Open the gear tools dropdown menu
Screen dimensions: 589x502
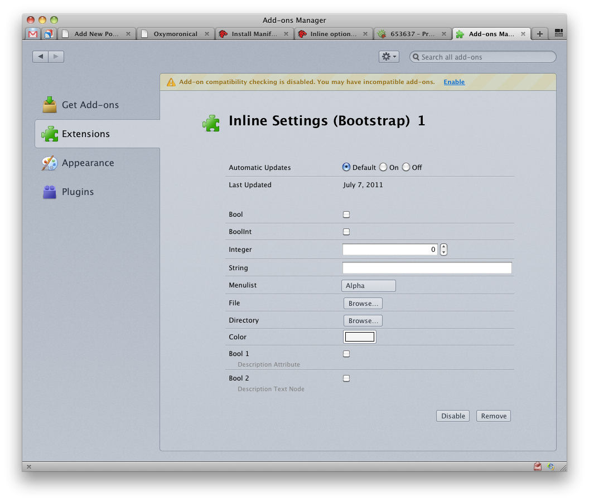[389, 57]
